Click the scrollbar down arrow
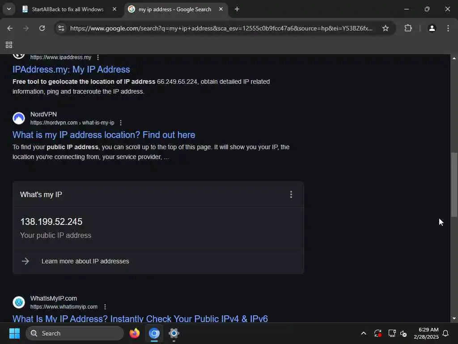Viewport: 458px width, 344px height. pyautogui.click(x=454, y=318)
